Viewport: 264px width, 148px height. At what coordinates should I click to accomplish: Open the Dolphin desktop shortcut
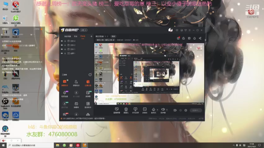5,89
